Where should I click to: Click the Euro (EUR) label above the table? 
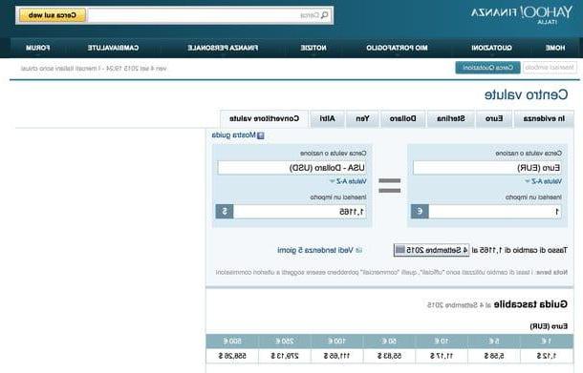(x=549, y=326)
